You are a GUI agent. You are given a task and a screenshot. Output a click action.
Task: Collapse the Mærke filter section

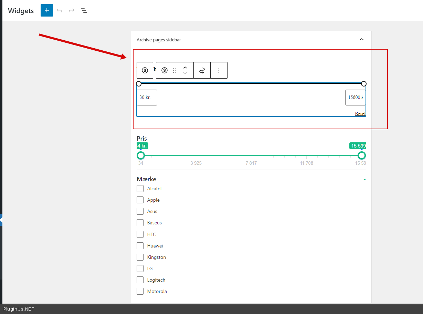tap(364, 180)
